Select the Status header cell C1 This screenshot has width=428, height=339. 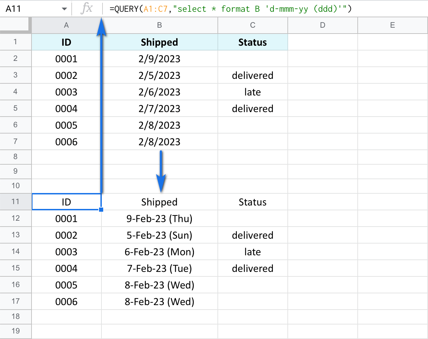click(x=252, y=42)
